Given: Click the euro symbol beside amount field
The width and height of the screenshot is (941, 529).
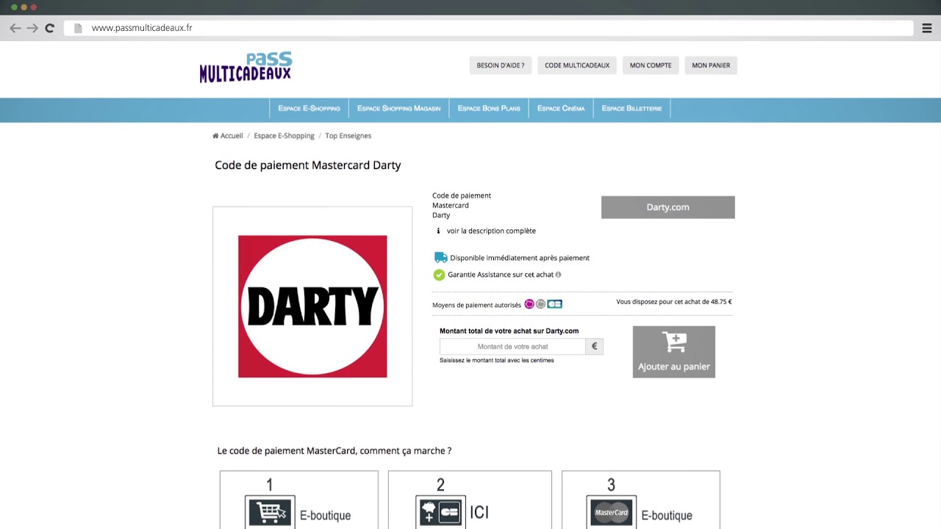Looking at the screenshot, I should pyautogui.click(x=595, y=346).
